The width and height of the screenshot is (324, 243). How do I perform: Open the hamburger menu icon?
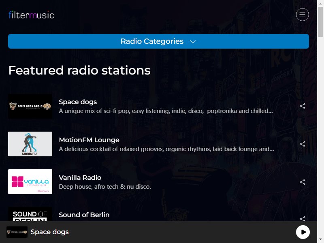point(302,15)
